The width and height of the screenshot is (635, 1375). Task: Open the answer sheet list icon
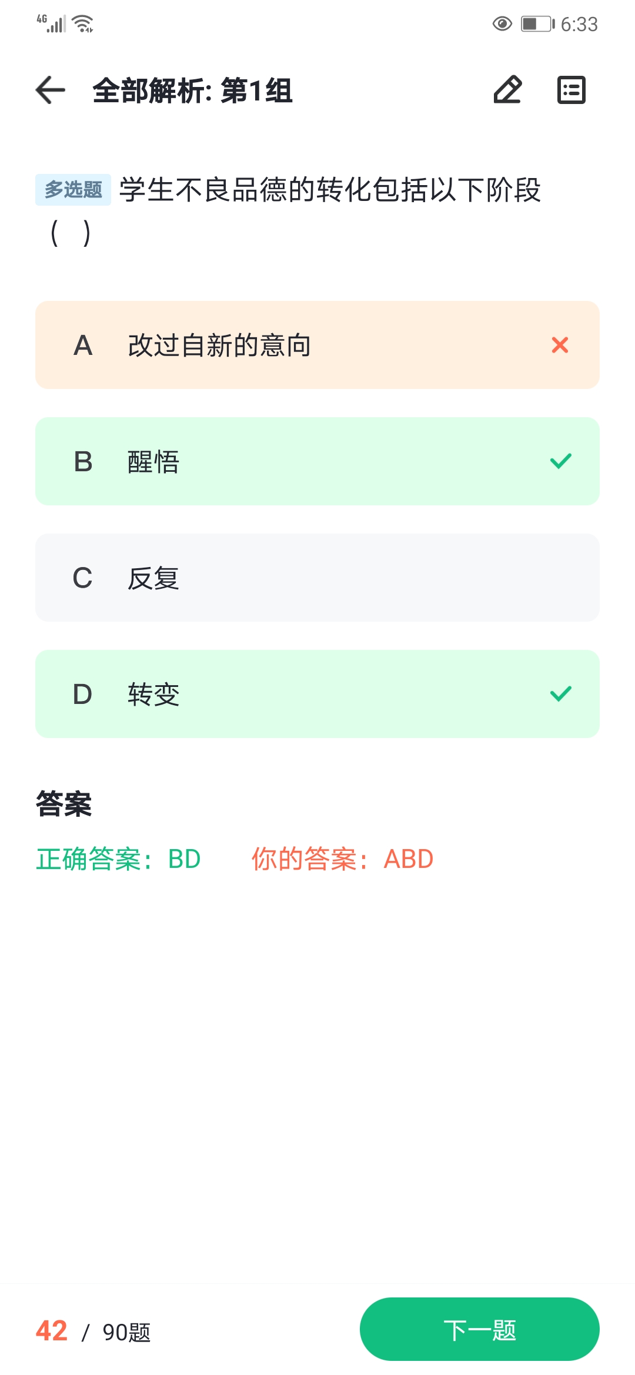point(571,90)
